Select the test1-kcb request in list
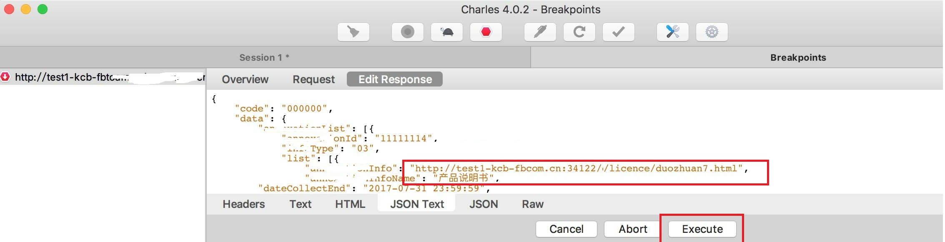 [x=103, y=77]
